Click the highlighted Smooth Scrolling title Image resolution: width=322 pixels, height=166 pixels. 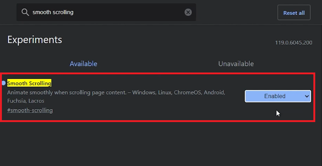29,83
